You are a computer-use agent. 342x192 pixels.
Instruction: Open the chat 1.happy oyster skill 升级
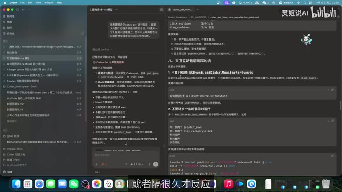pos(43,69)
